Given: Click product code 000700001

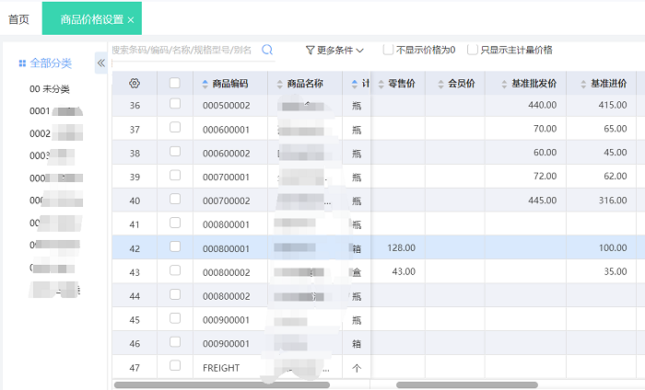Looking at the screenshot, I should (227, 178).
